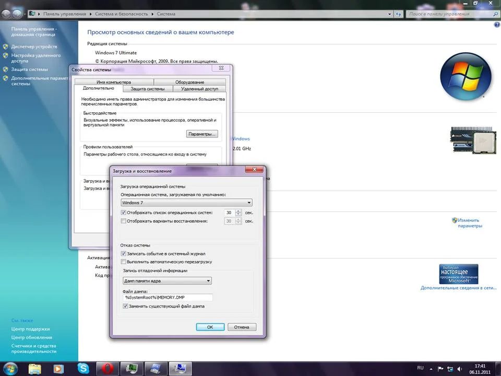The image size is (501, 376).
Task: Expand the 'Дамп памяти ядра' dropdown
Action: (167, 281)
